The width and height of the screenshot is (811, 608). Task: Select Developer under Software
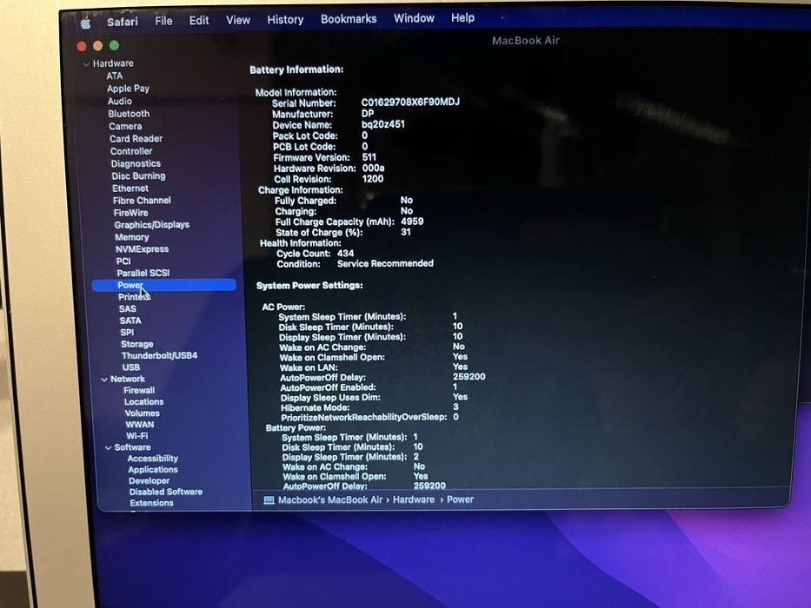(149, 480)
